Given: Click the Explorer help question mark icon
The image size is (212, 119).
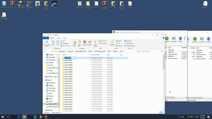Looking at the screenshot, I should (x=163, y=38).
